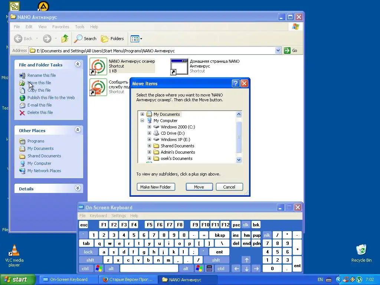Open the Back history dropdown arrow

point(37,39)
